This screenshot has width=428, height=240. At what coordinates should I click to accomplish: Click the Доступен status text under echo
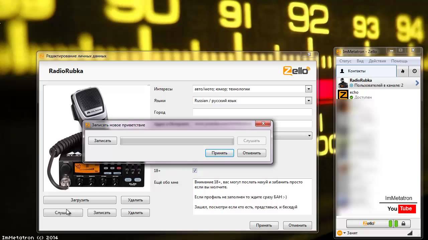[363, 97]
